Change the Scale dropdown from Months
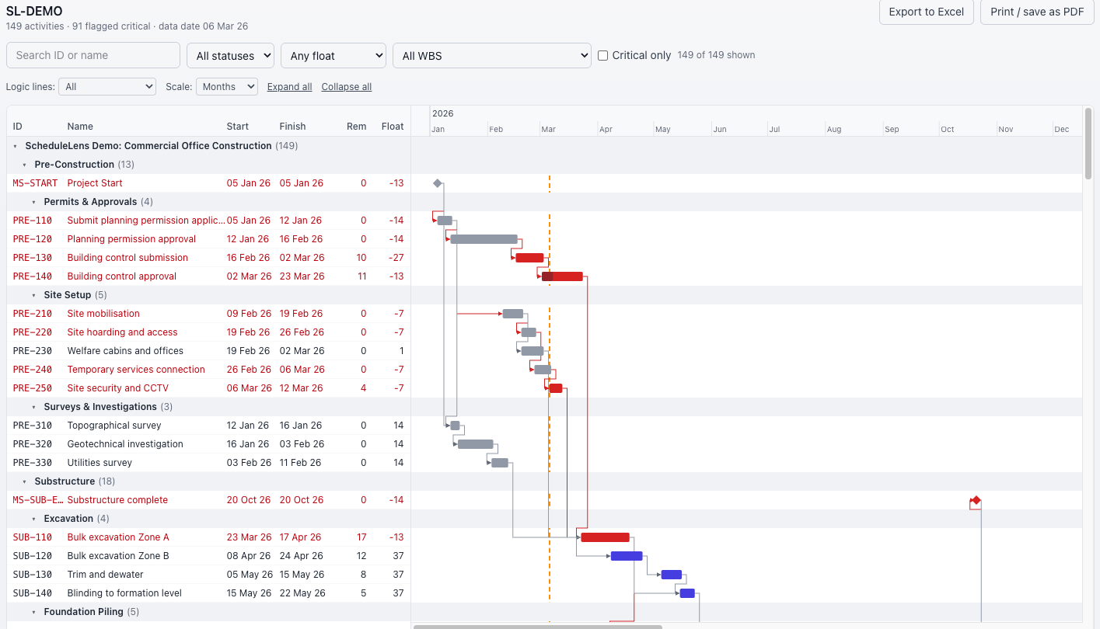This screenshot has height=629, width=1100. point(227,87)
